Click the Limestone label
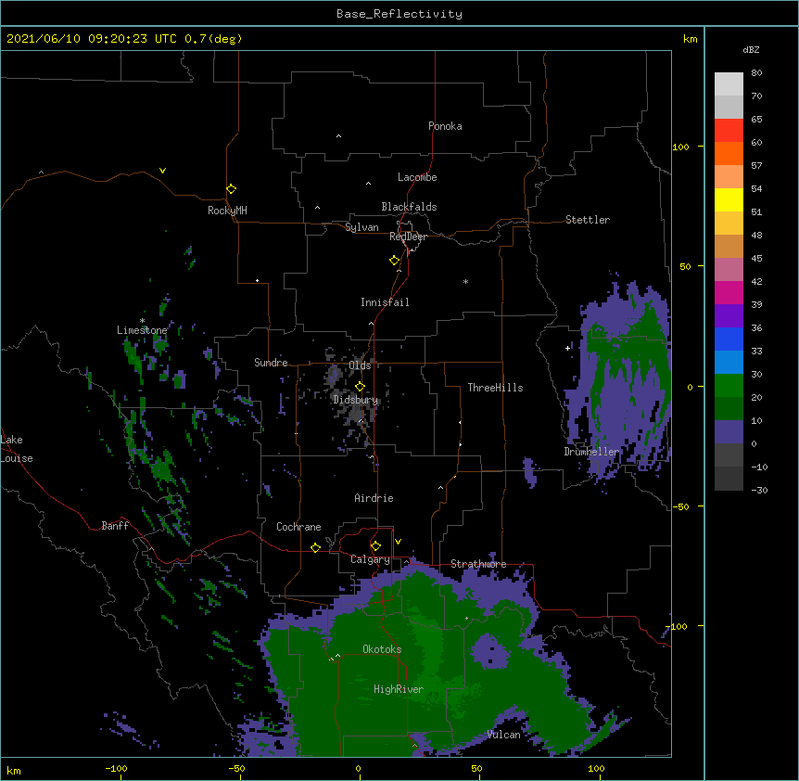Image resolution: width=799 pixels, height=781 pixels. [142, 330]
